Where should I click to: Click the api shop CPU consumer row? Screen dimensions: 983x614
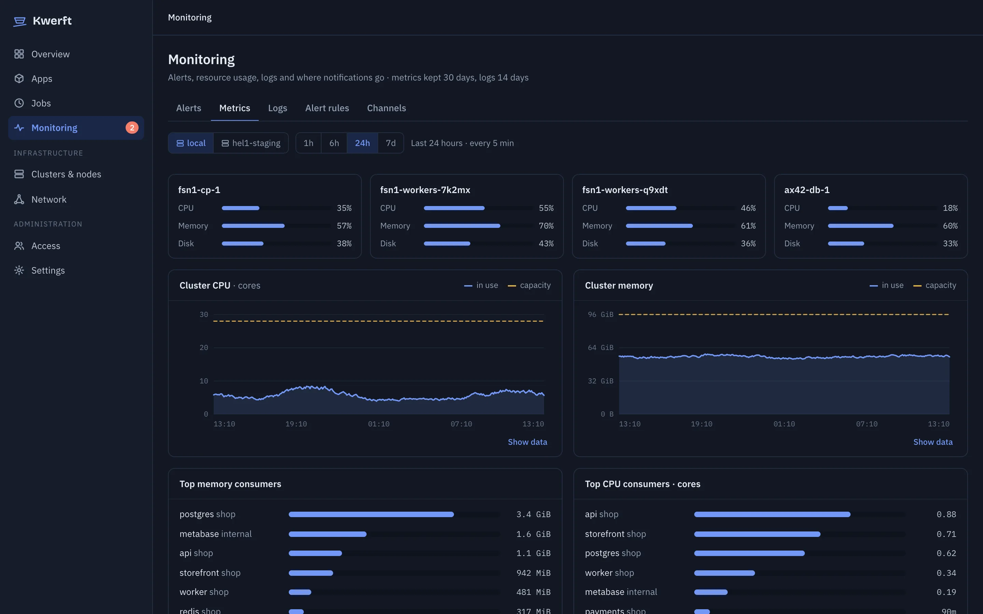pos(770,514)
